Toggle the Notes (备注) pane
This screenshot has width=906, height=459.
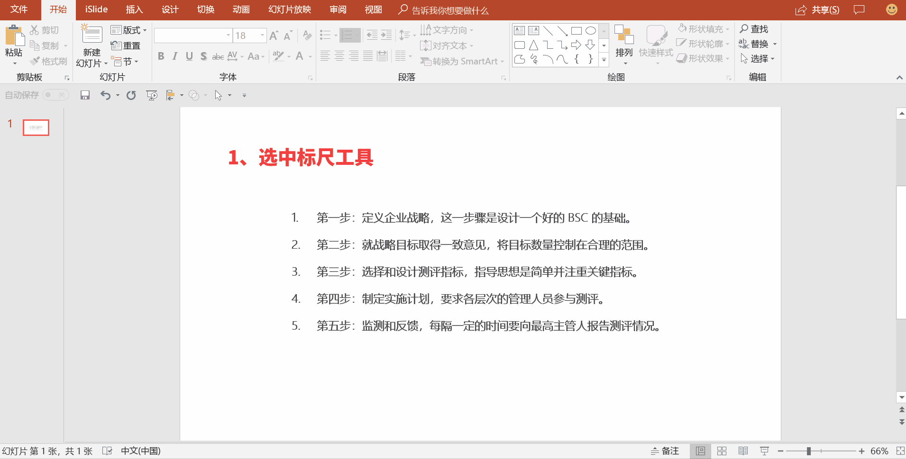point(665,451)
